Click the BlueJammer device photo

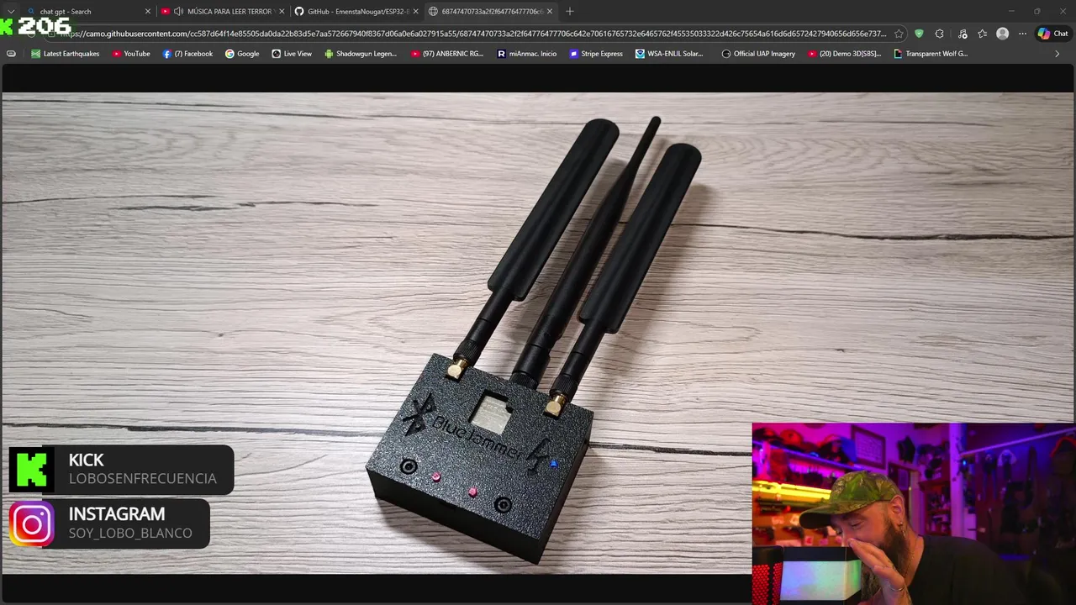point(538,333)
